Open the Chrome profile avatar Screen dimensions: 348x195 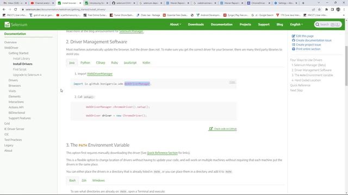[x=338, y=10]
